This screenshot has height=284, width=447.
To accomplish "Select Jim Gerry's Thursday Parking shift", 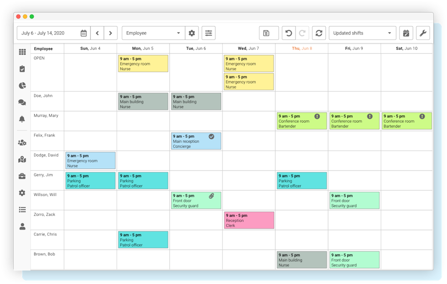I will click(302, 181).
